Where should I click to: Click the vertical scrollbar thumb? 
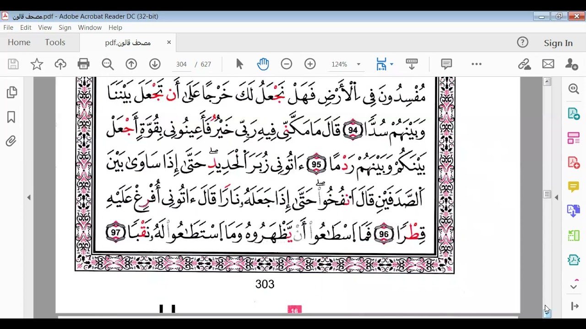click(x=547, y=194)
